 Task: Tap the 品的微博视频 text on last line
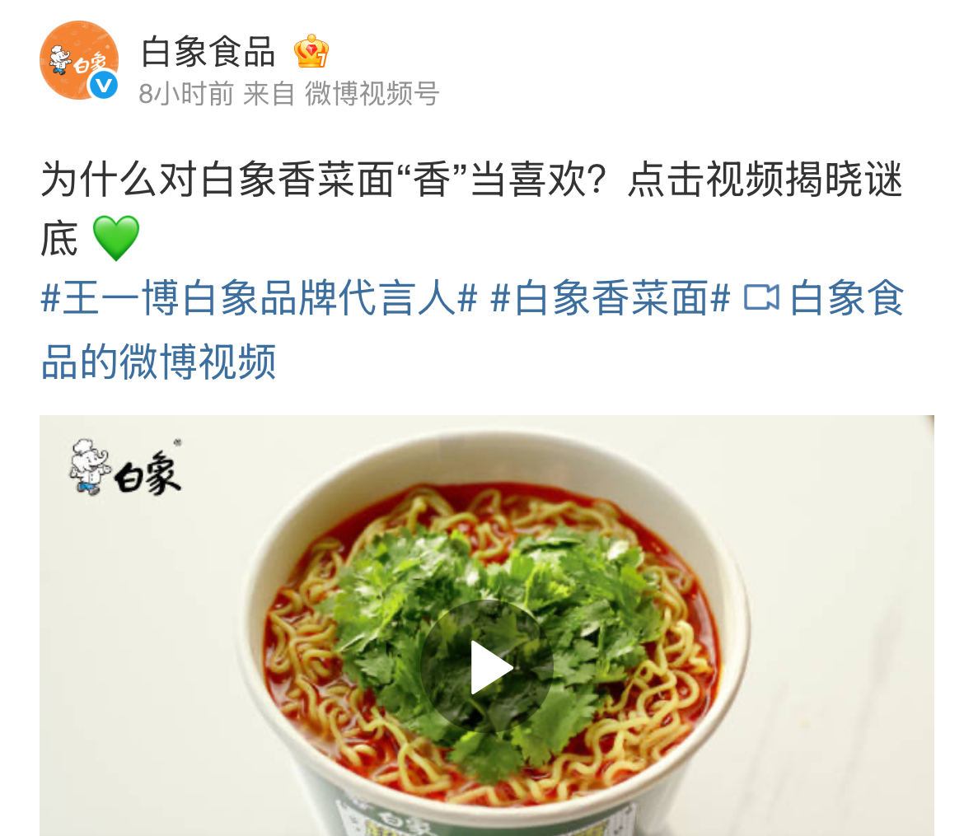158,362
